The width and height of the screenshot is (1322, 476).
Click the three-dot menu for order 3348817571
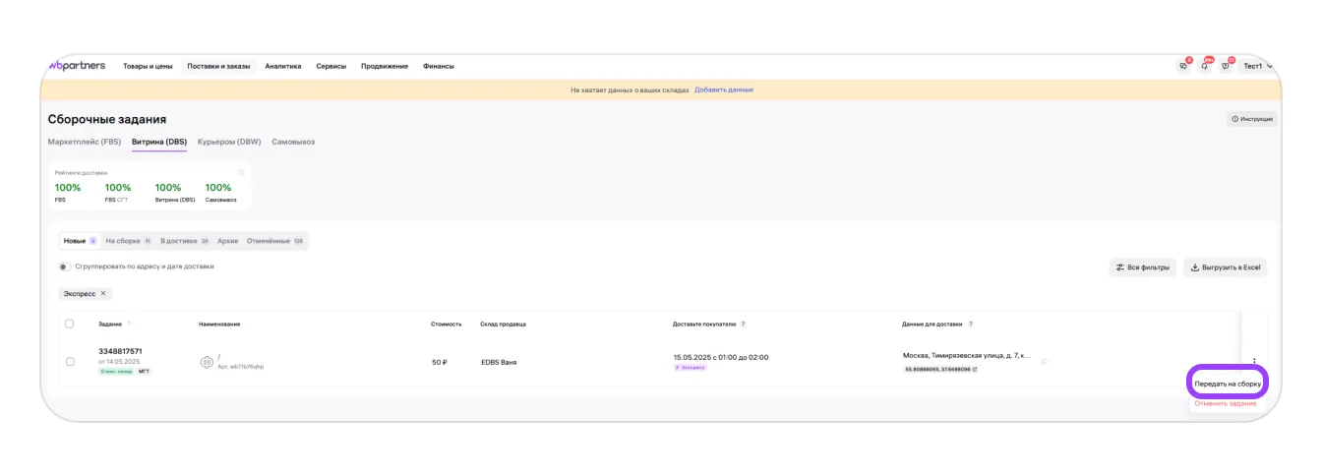pos(1254,362)
